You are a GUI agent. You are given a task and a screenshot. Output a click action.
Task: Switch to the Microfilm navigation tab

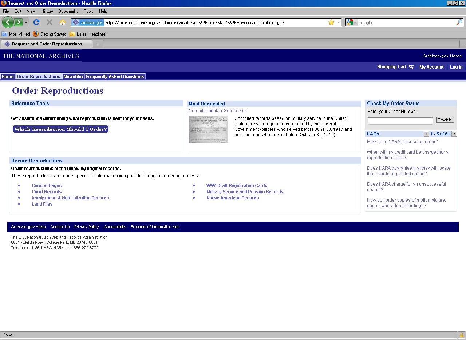[x=73, y=77]
